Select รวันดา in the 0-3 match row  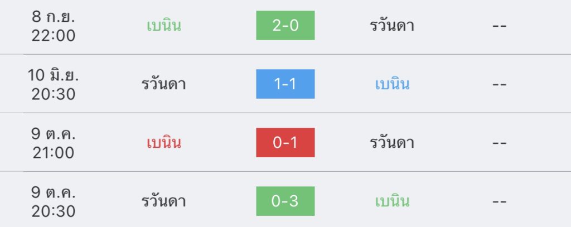pyautogui.click(x=163, y=201)
